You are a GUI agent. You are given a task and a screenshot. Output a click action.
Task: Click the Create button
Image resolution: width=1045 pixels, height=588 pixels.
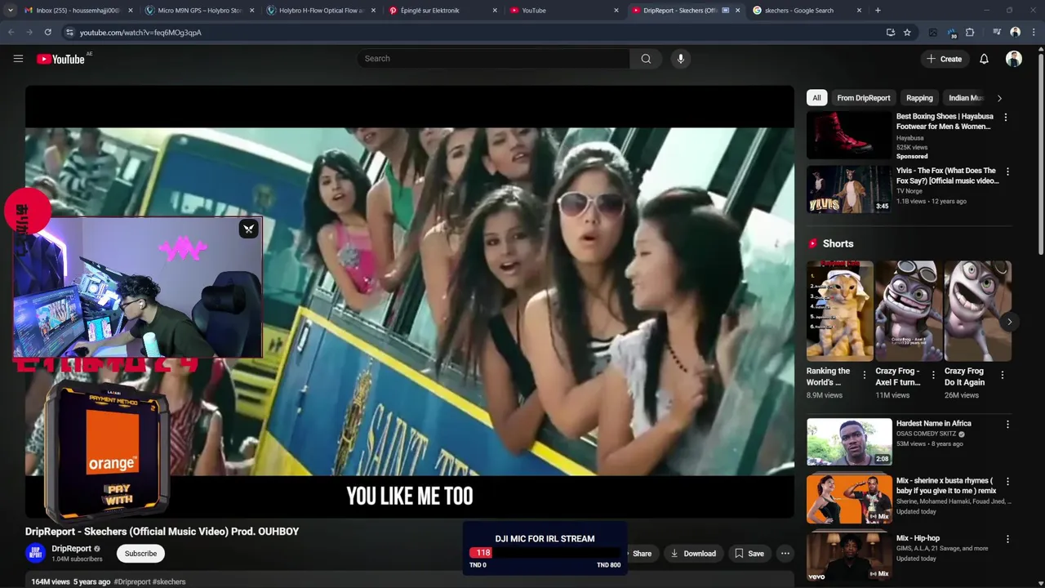tap(944, 59)
